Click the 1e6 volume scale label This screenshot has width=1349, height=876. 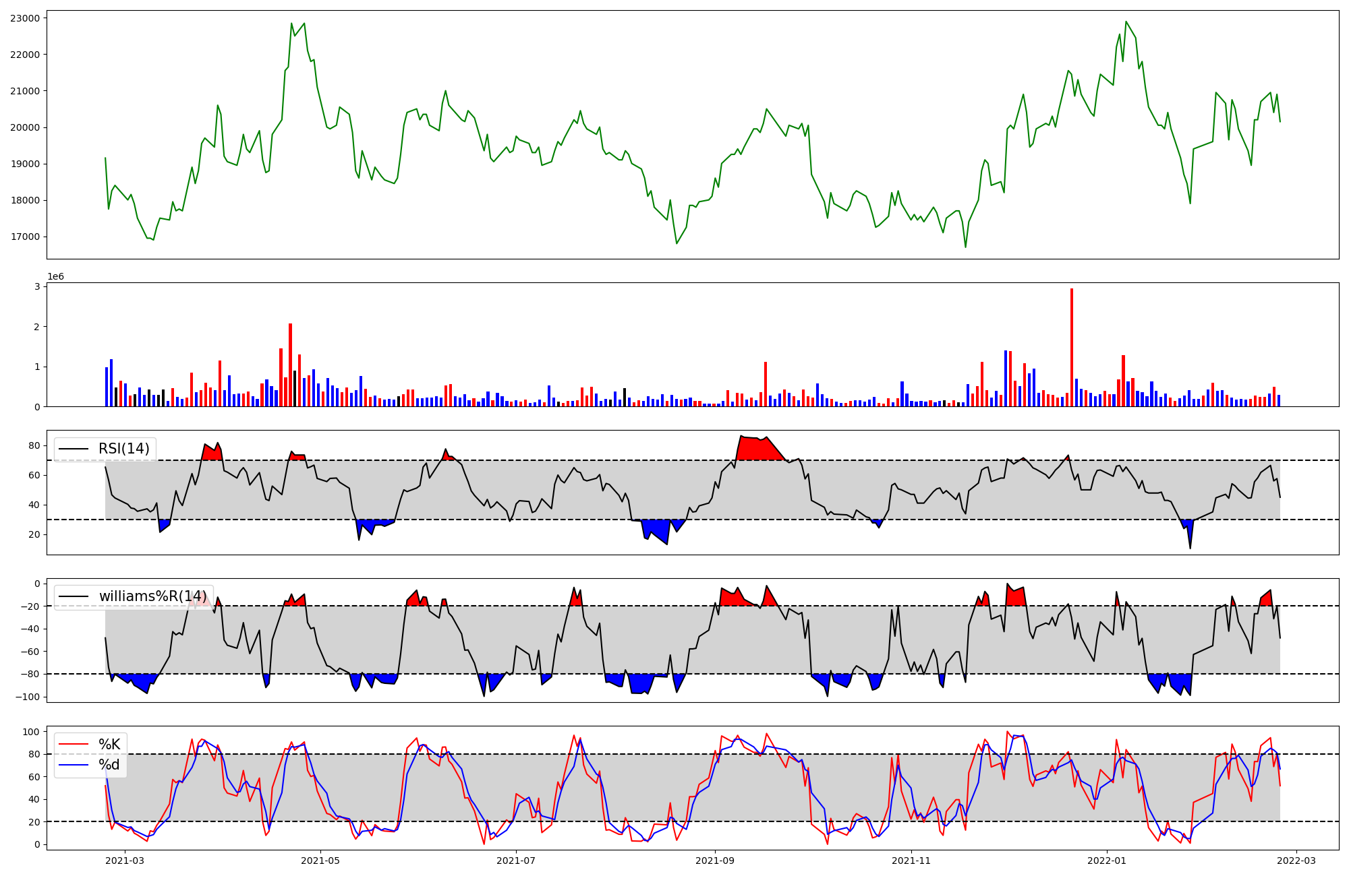(55, 277)
